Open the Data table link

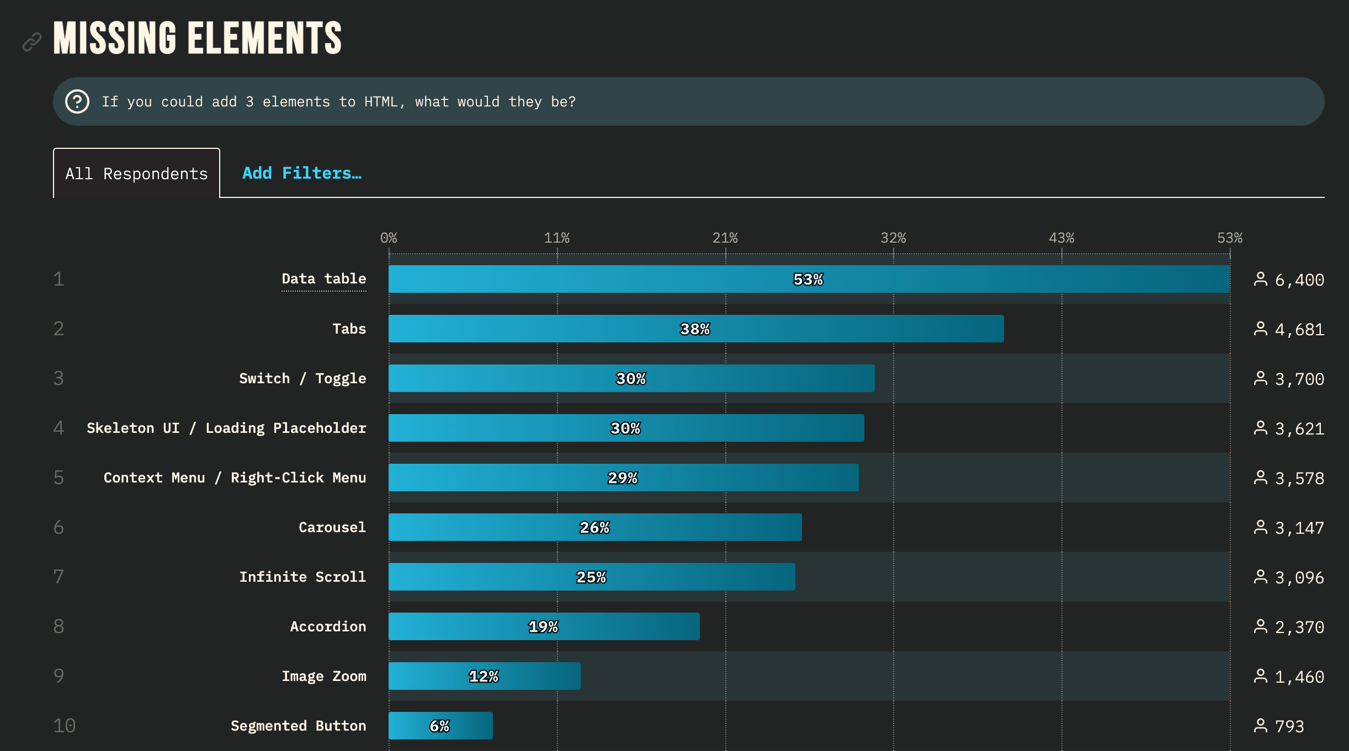pos(323,278)
